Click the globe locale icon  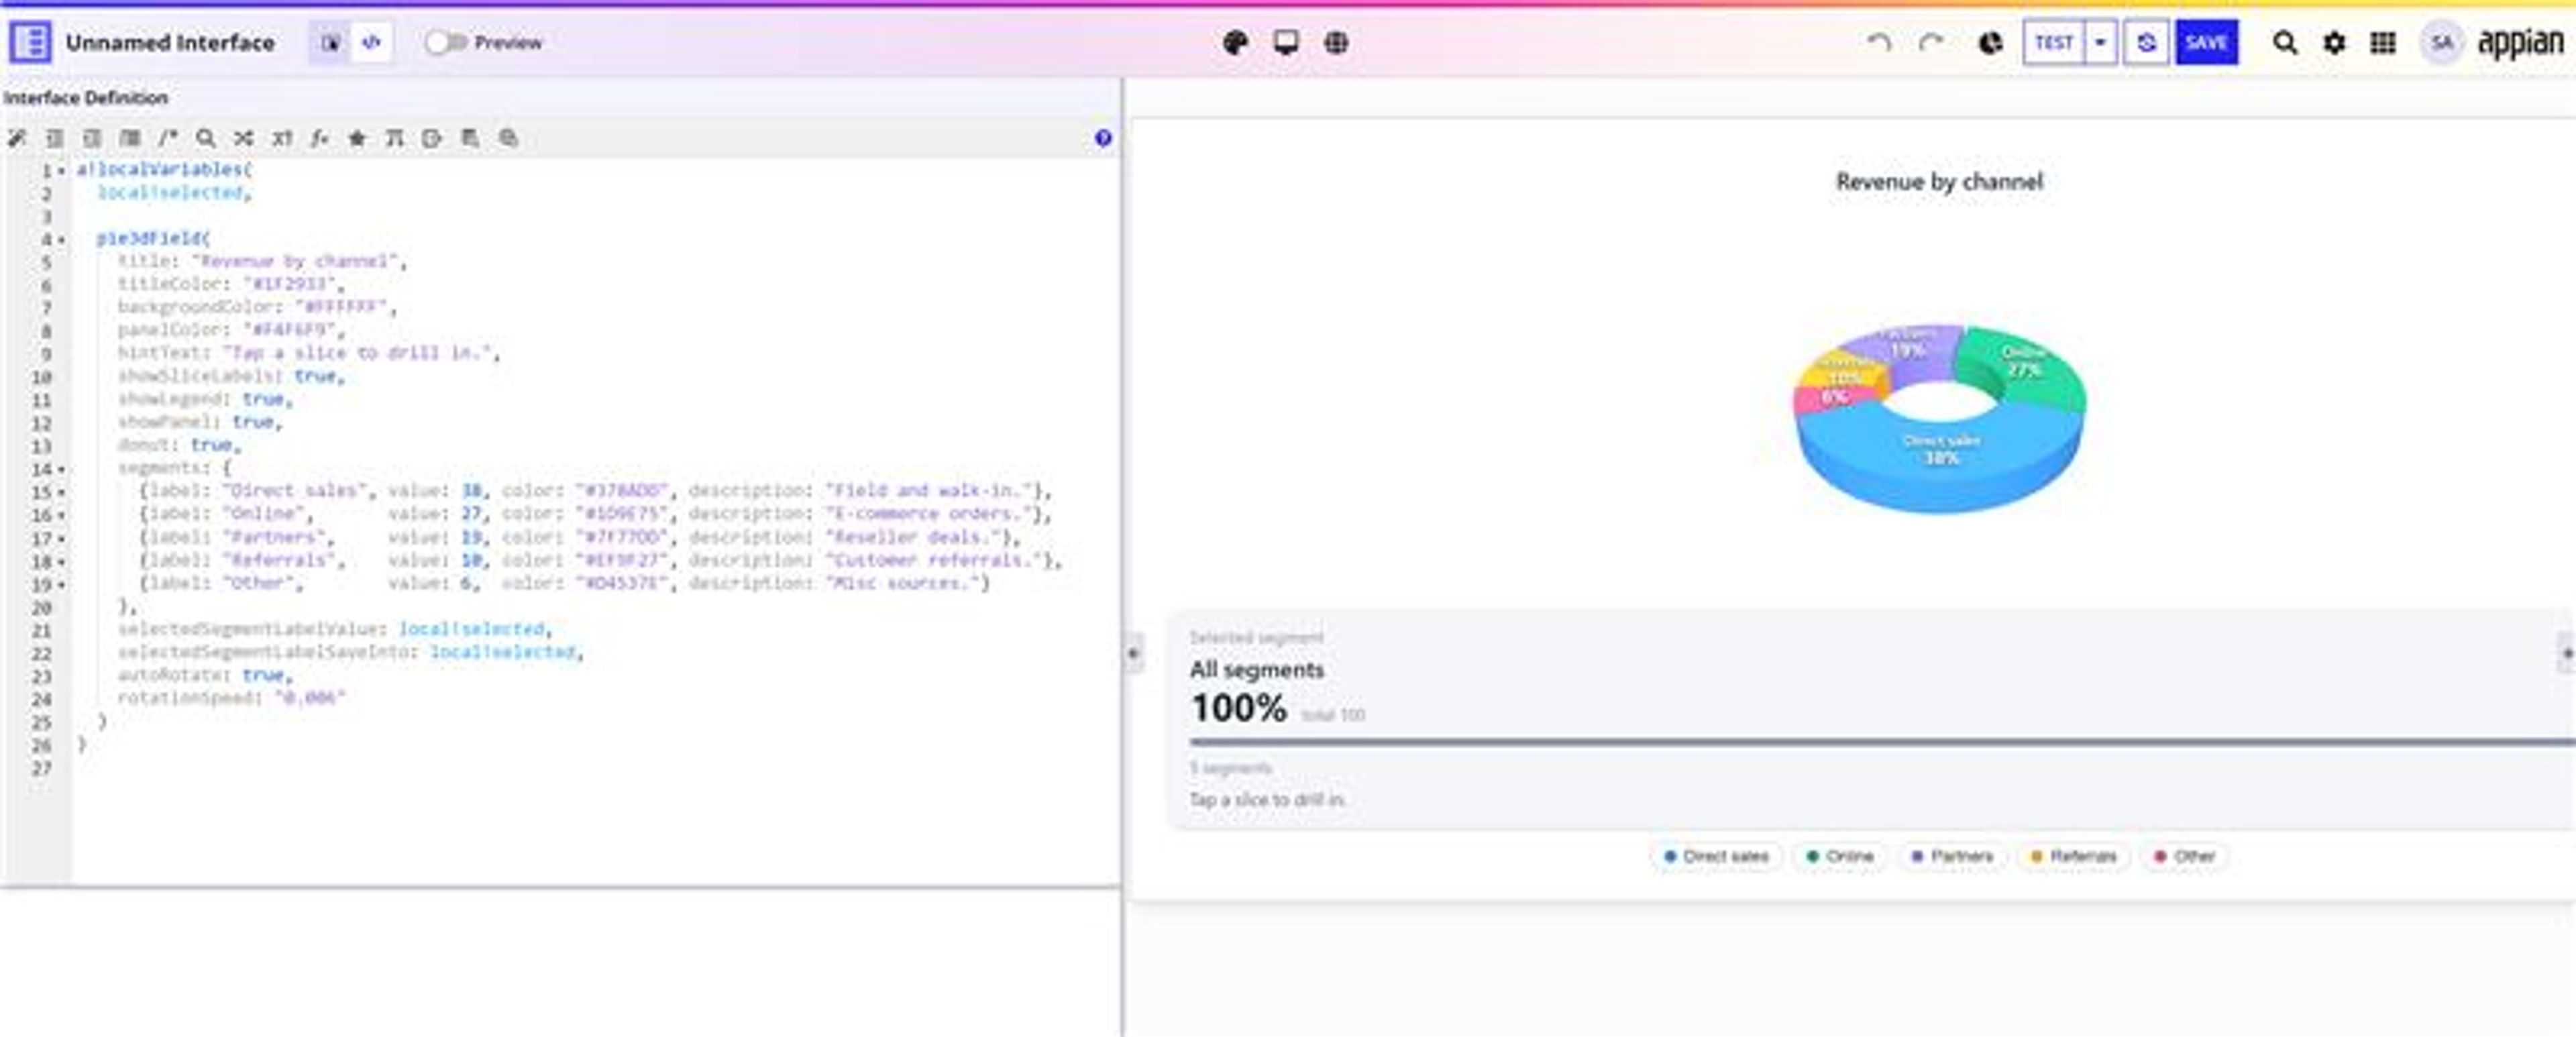[1336, 42]
